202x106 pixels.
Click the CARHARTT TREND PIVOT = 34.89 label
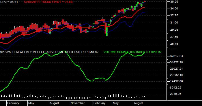click(x=48, y=2)
